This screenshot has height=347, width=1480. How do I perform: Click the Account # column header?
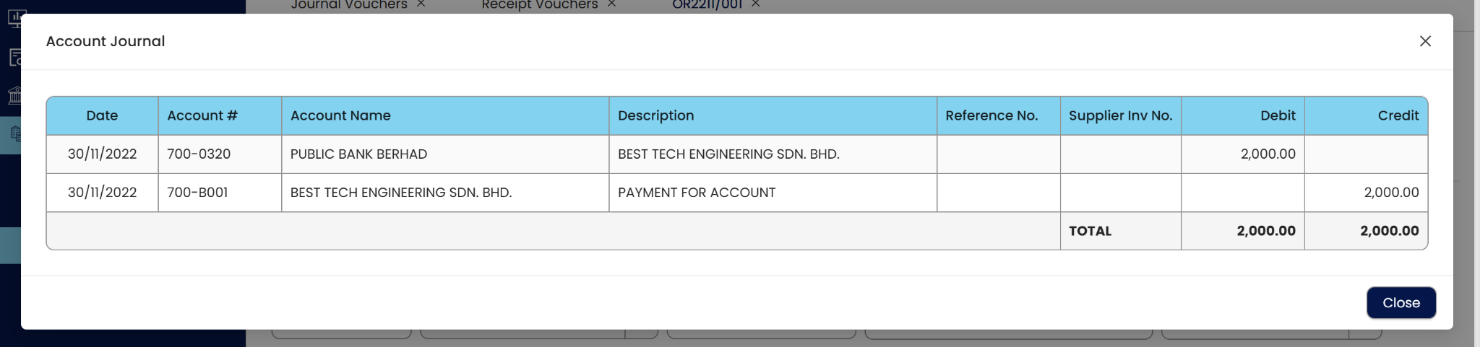point(202,115)
